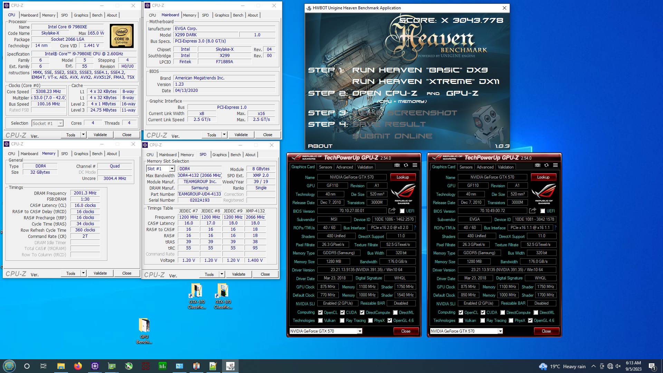The height and width of the screenshot is (373, 663).
Task: Open the GPU-Z graphics card taskbar icon
Action: click(x=112, y=366)
